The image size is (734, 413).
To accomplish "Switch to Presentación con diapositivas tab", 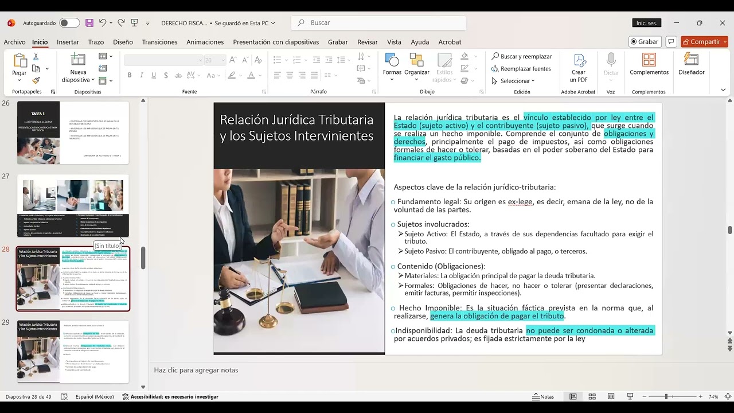I will [x=276, y=42].
